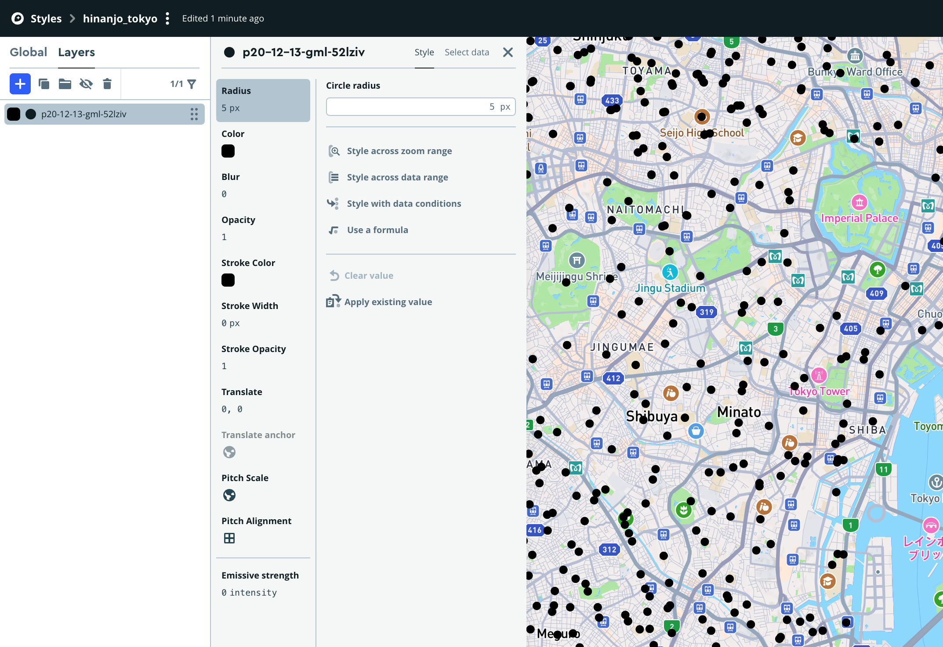Image resolution: width=943 pixels, height=647 pixels.
Task: Switch to the Global tab
Action: coord(28,52)
